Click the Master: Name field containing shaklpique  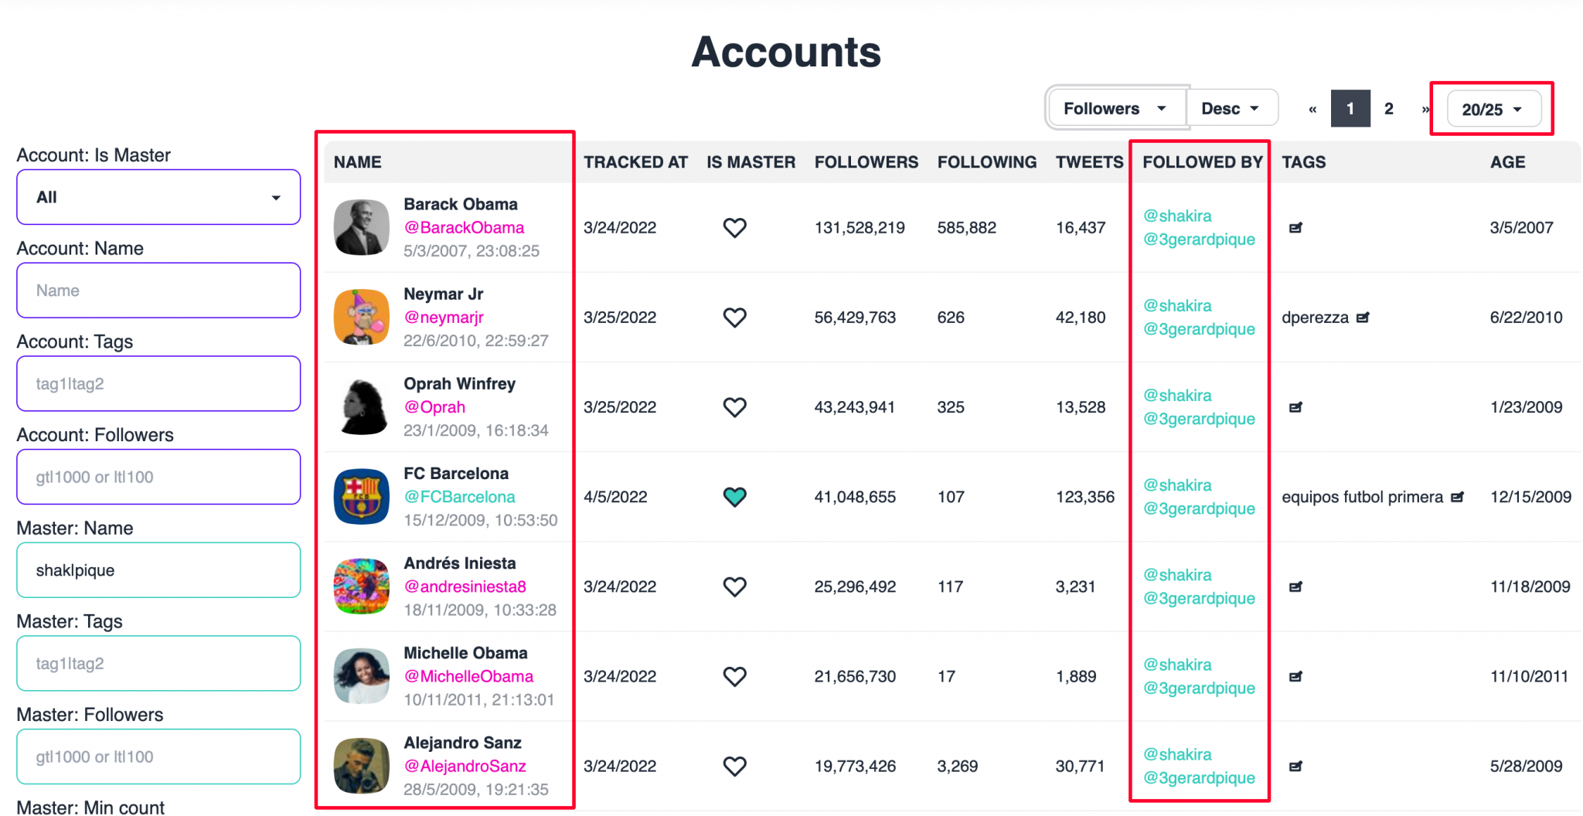coord(158,570)
